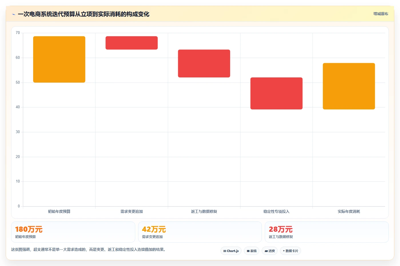
Task: Select the red 稳定性专项投入 bar
Action: 276,93
